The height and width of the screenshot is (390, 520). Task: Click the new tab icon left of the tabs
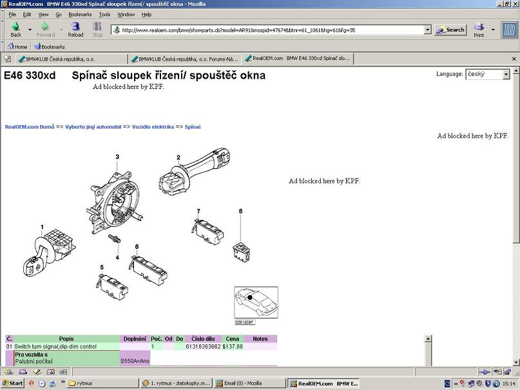pos(7,59)
